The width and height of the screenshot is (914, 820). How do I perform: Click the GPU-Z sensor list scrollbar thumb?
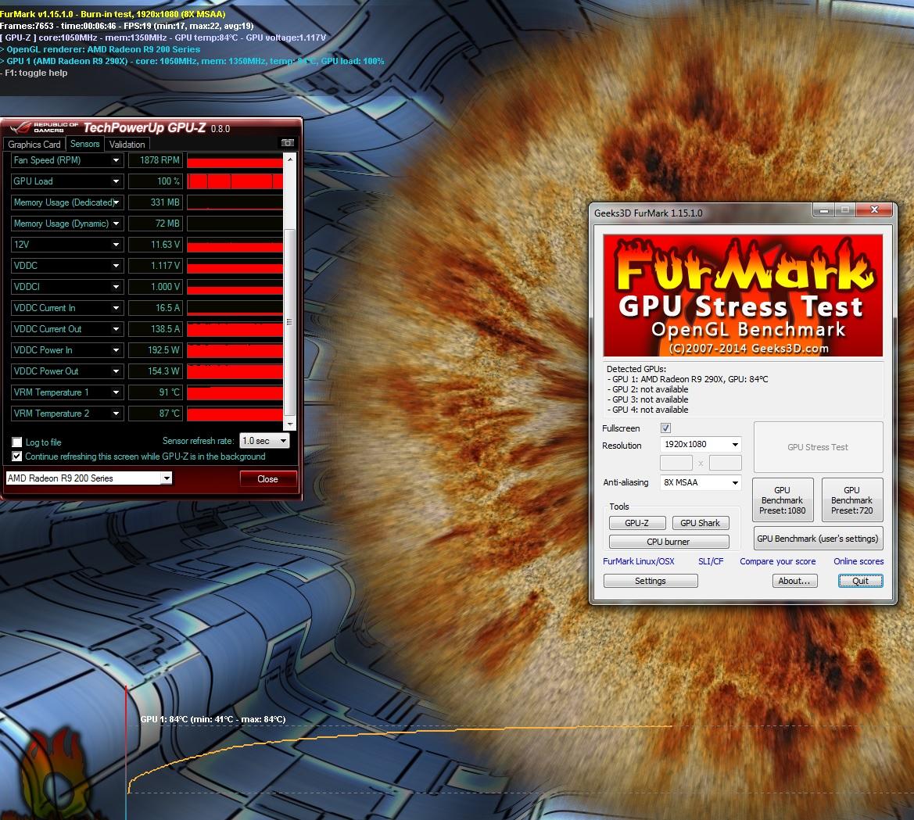point(290,322)
